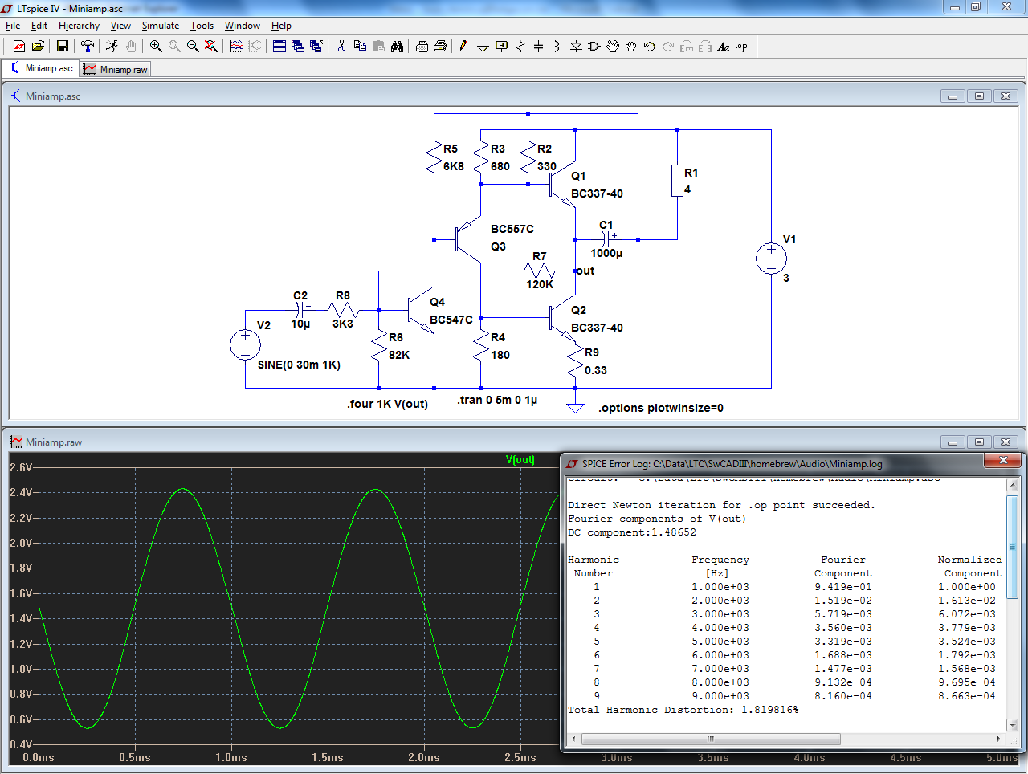
Task: Click the Zoom Out magnifier icon
Action: click(x=193, y=47)
